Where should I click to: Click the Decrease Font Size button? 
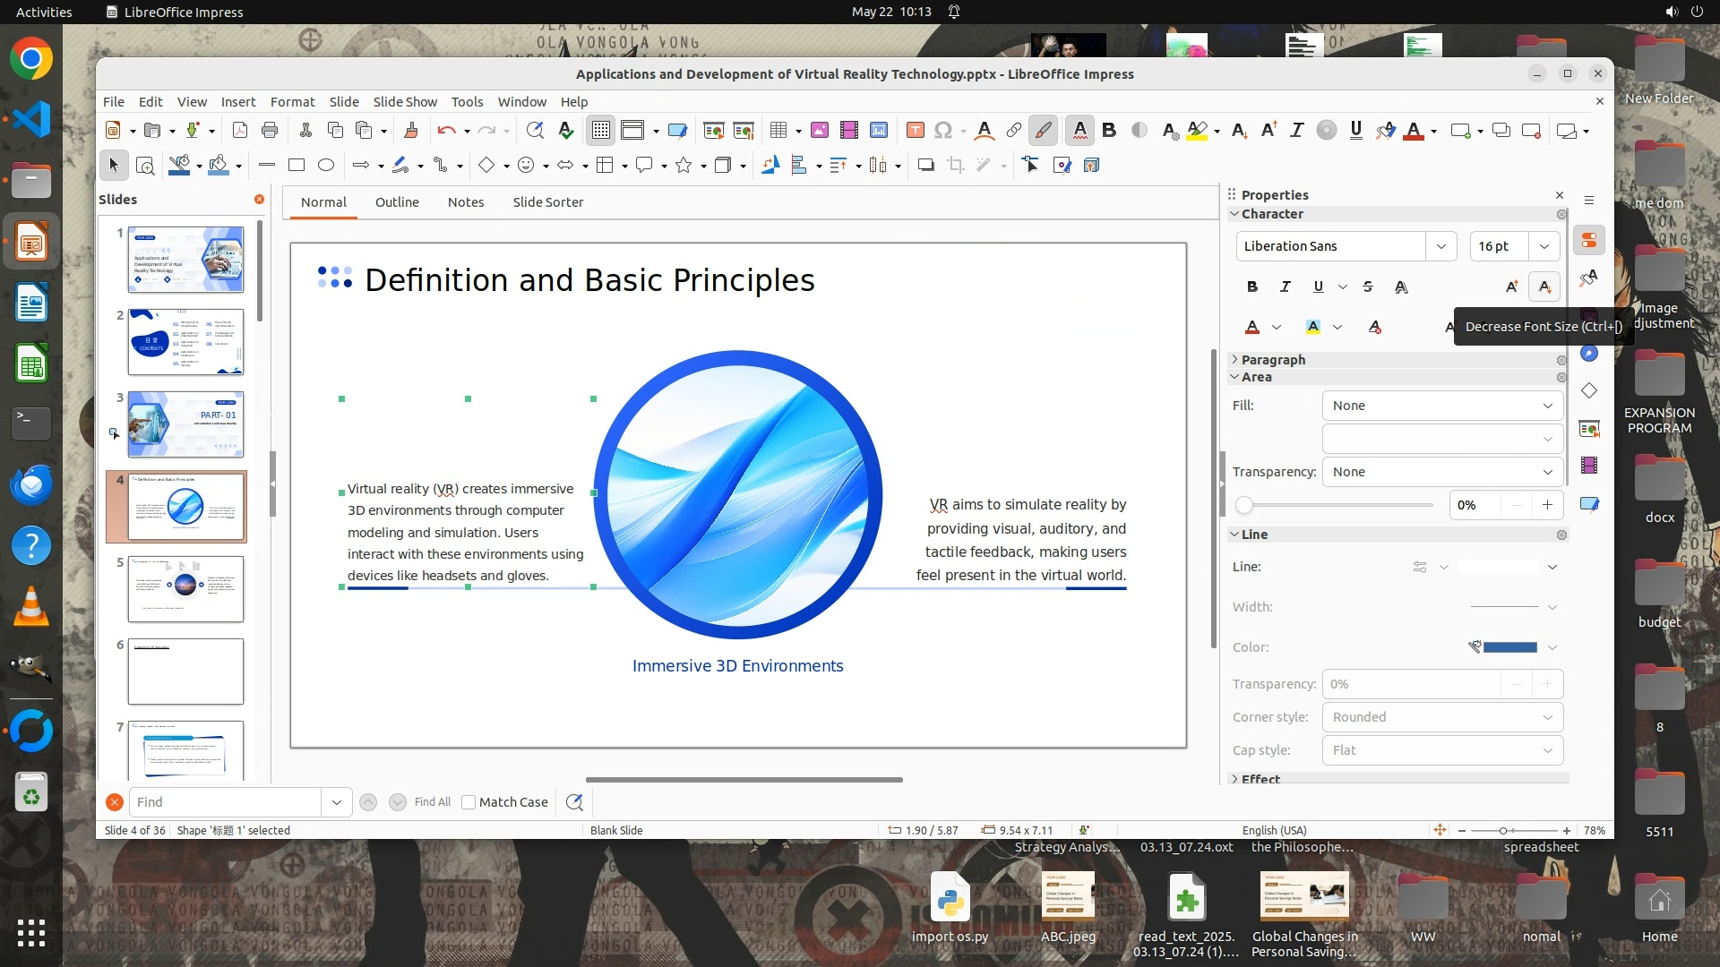[x=1544, y=287]
